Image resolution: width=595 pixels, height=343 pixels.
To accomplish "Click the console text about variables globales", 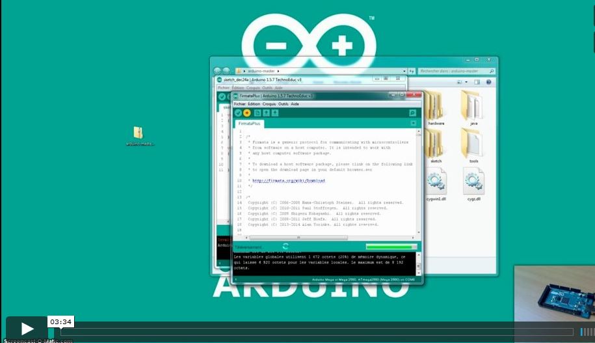I will [x=319, y=262].
